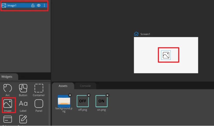Image resolution: width=214 pixels, height=126 pixels.
Task: Open the Image1 three-dot options menu
Action: [44, 5]
